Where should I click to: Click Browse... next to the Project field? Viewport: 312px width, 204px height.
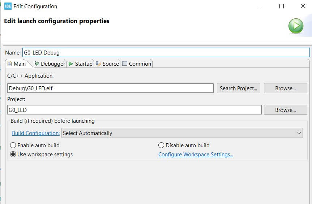pos(285,110)
